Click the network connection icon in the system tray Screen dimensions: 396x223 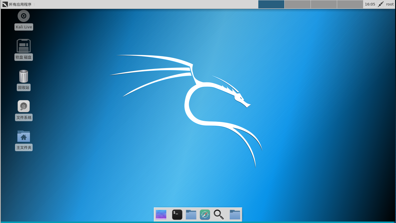click(380, 4)
